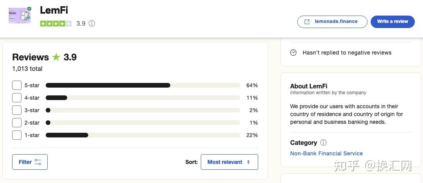Image resolution: width=423 pixels, height=183 pixels.
Task: Click the sort dropdown arrows icon
Action: tap(248, 162)
